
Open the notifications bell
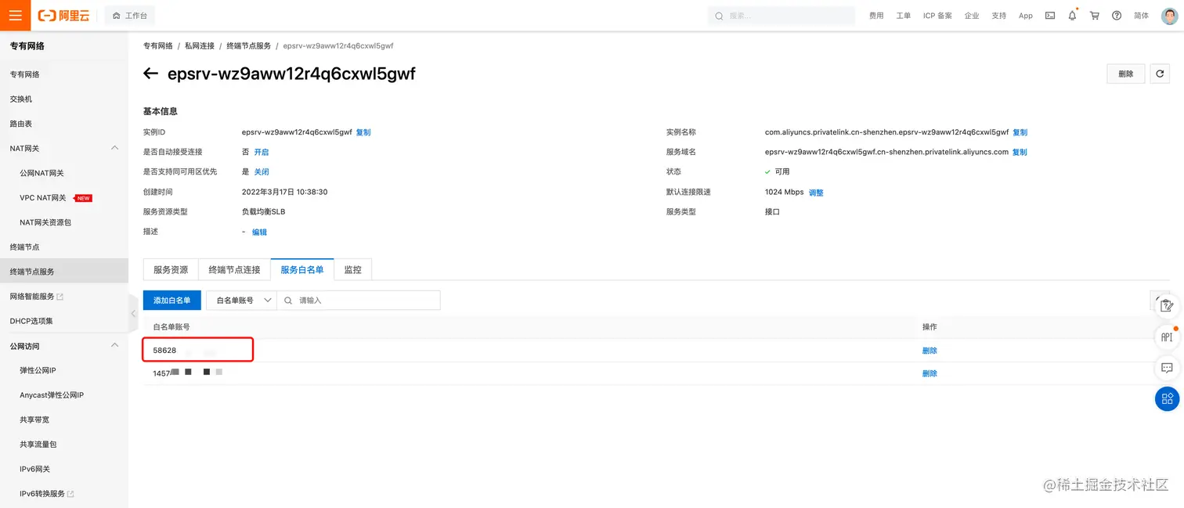click(x=1072, y=15)
